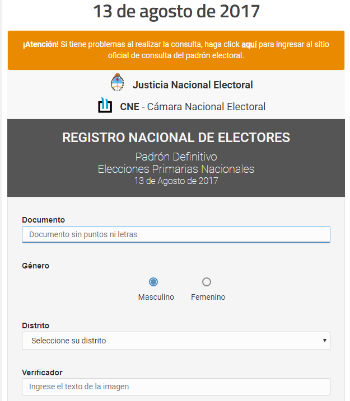Click into the Verificador text field
This screenshot has width=350, height=401.
(x=176, y=386)
